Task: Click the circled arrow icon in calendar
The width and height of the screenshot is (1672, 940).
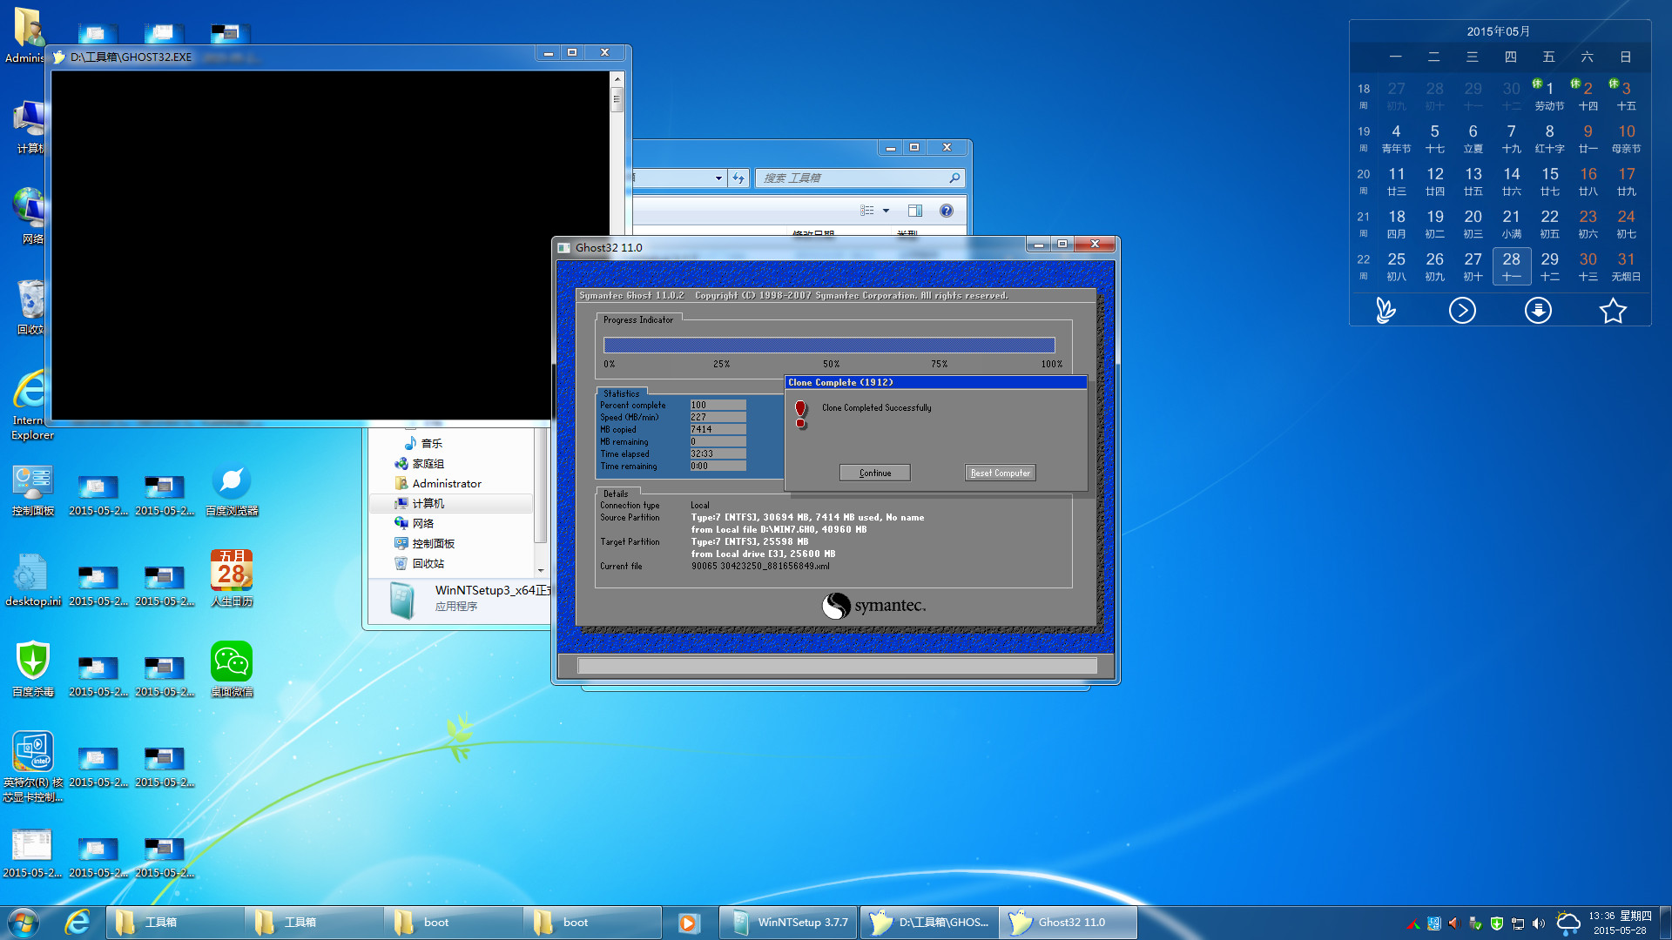Action: [x=1462, y=310]
